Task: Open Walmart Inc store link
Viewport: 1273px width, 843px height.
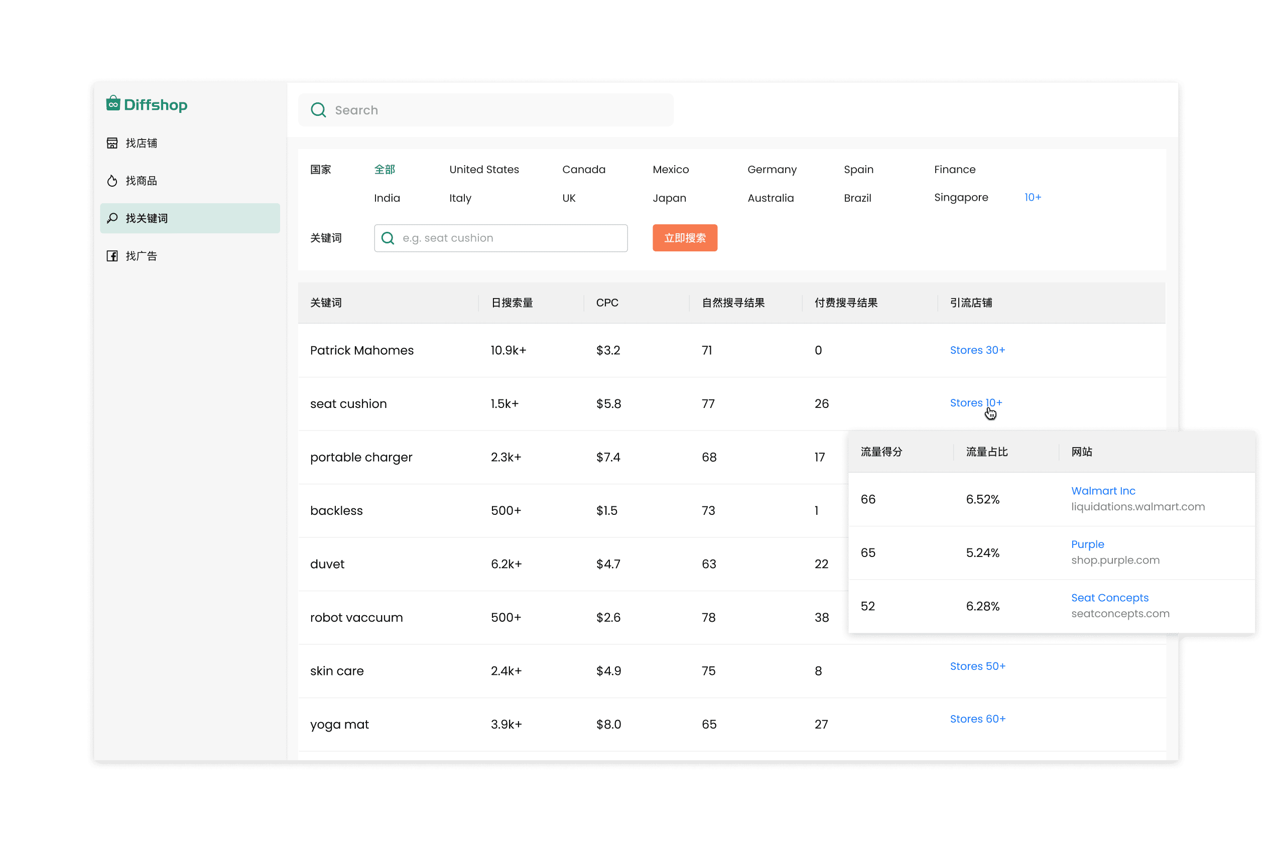Action: pyautogui.click(x=1103, y=490)
